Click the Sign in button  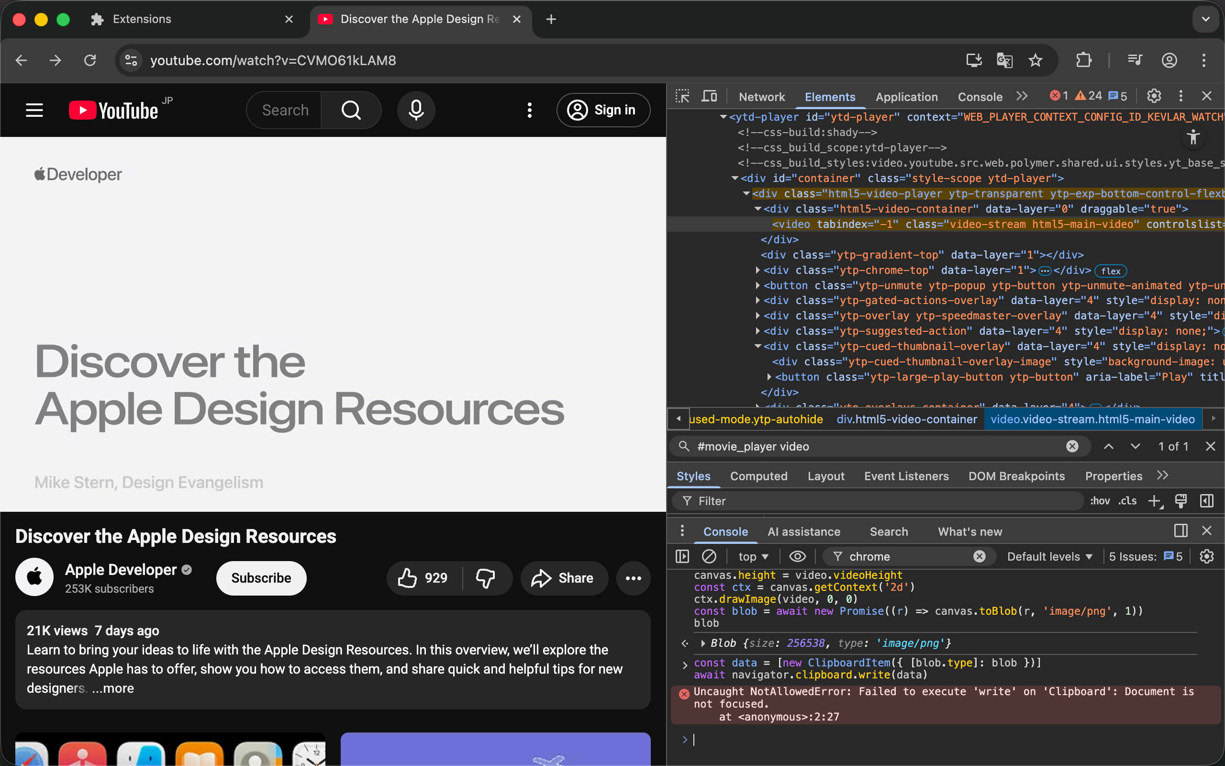pyautogui.click(x=603, y=110)
